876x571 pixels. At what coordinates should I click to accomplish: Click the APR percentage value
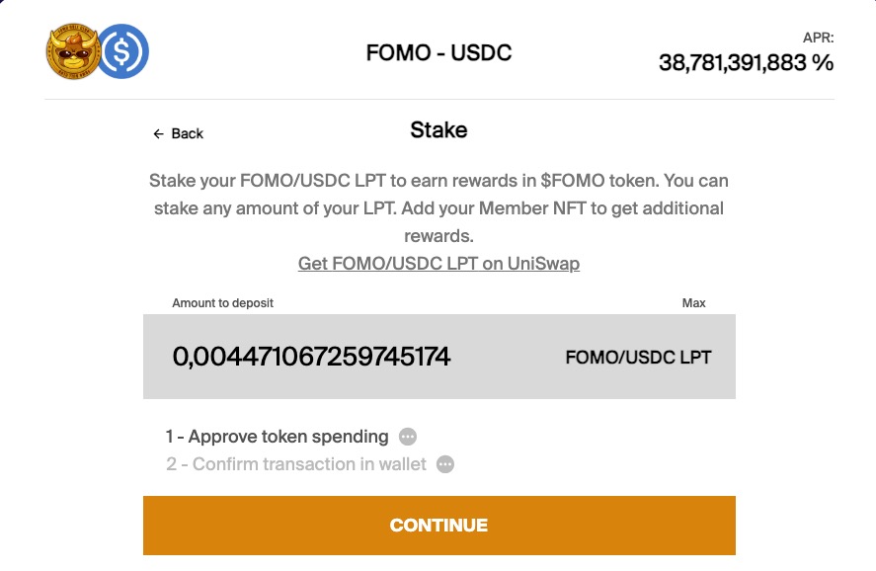[746, 63]
